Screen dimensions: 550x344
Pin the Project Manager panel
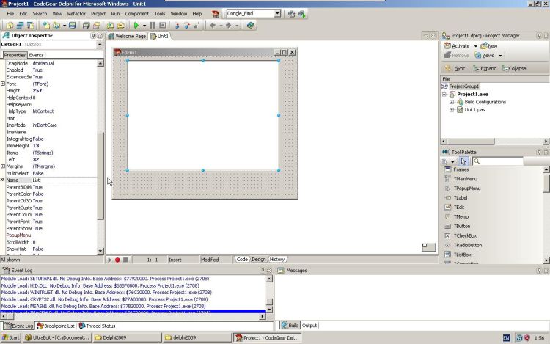click(539, 36)
